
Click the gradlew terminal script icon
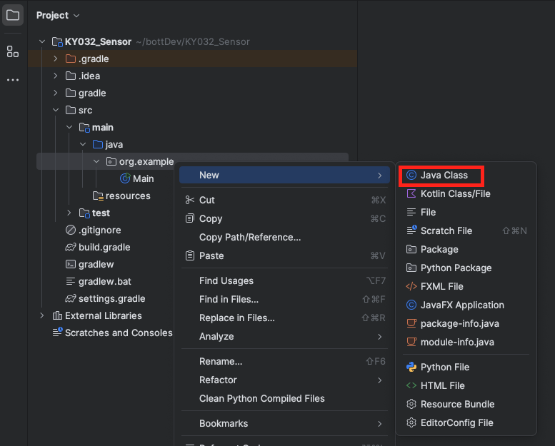71,264
